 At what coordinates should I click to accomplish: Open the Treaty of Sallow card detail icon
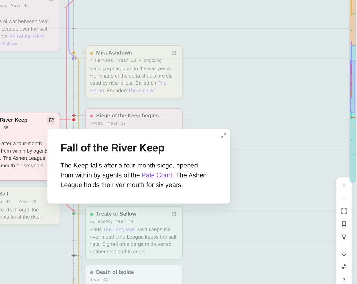pos(174,214)
